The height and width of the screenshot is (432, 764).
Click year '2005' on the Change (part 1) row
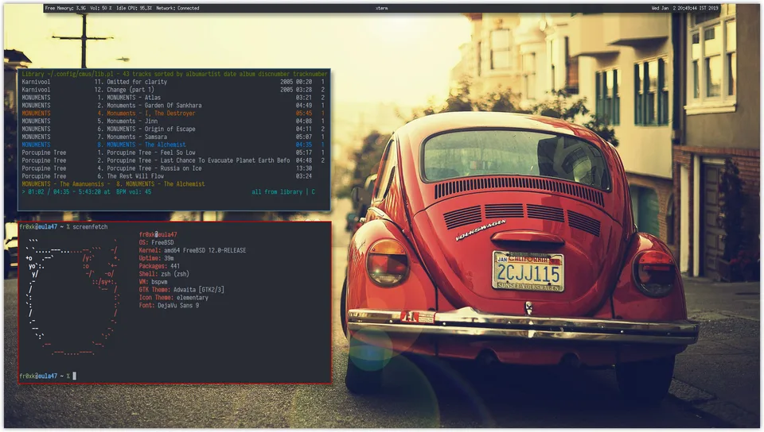click(286, 90)
